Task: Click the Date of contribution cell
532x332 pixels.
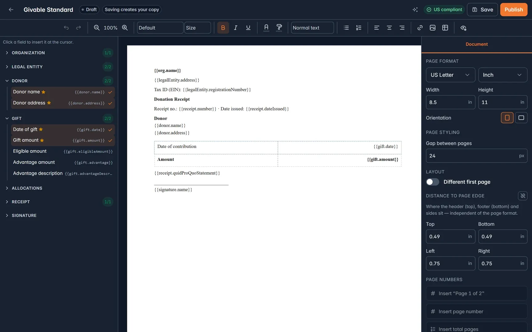Action: click(x=216, y=148)
